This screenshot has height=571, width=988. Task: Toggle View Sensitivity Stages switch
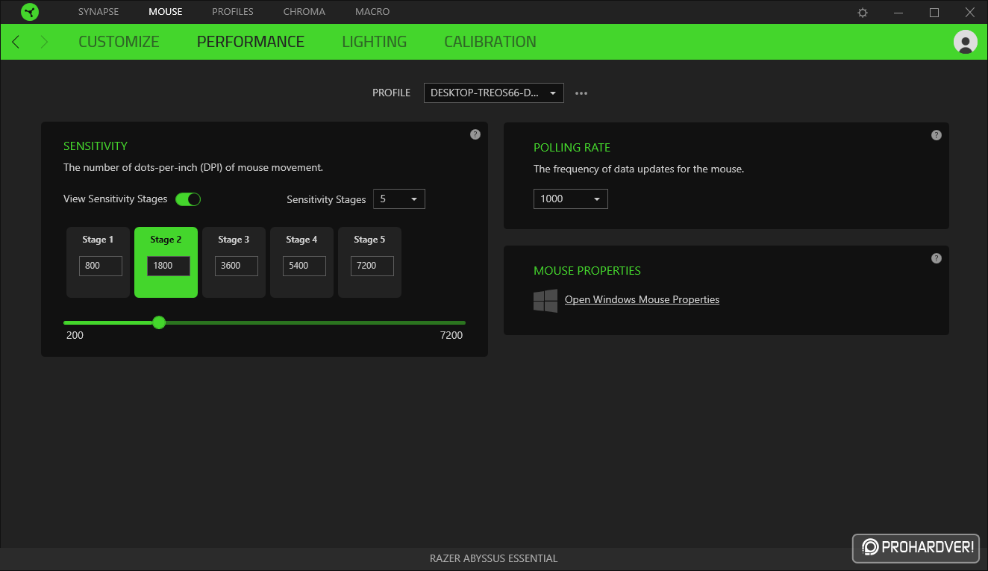point(188,199)
